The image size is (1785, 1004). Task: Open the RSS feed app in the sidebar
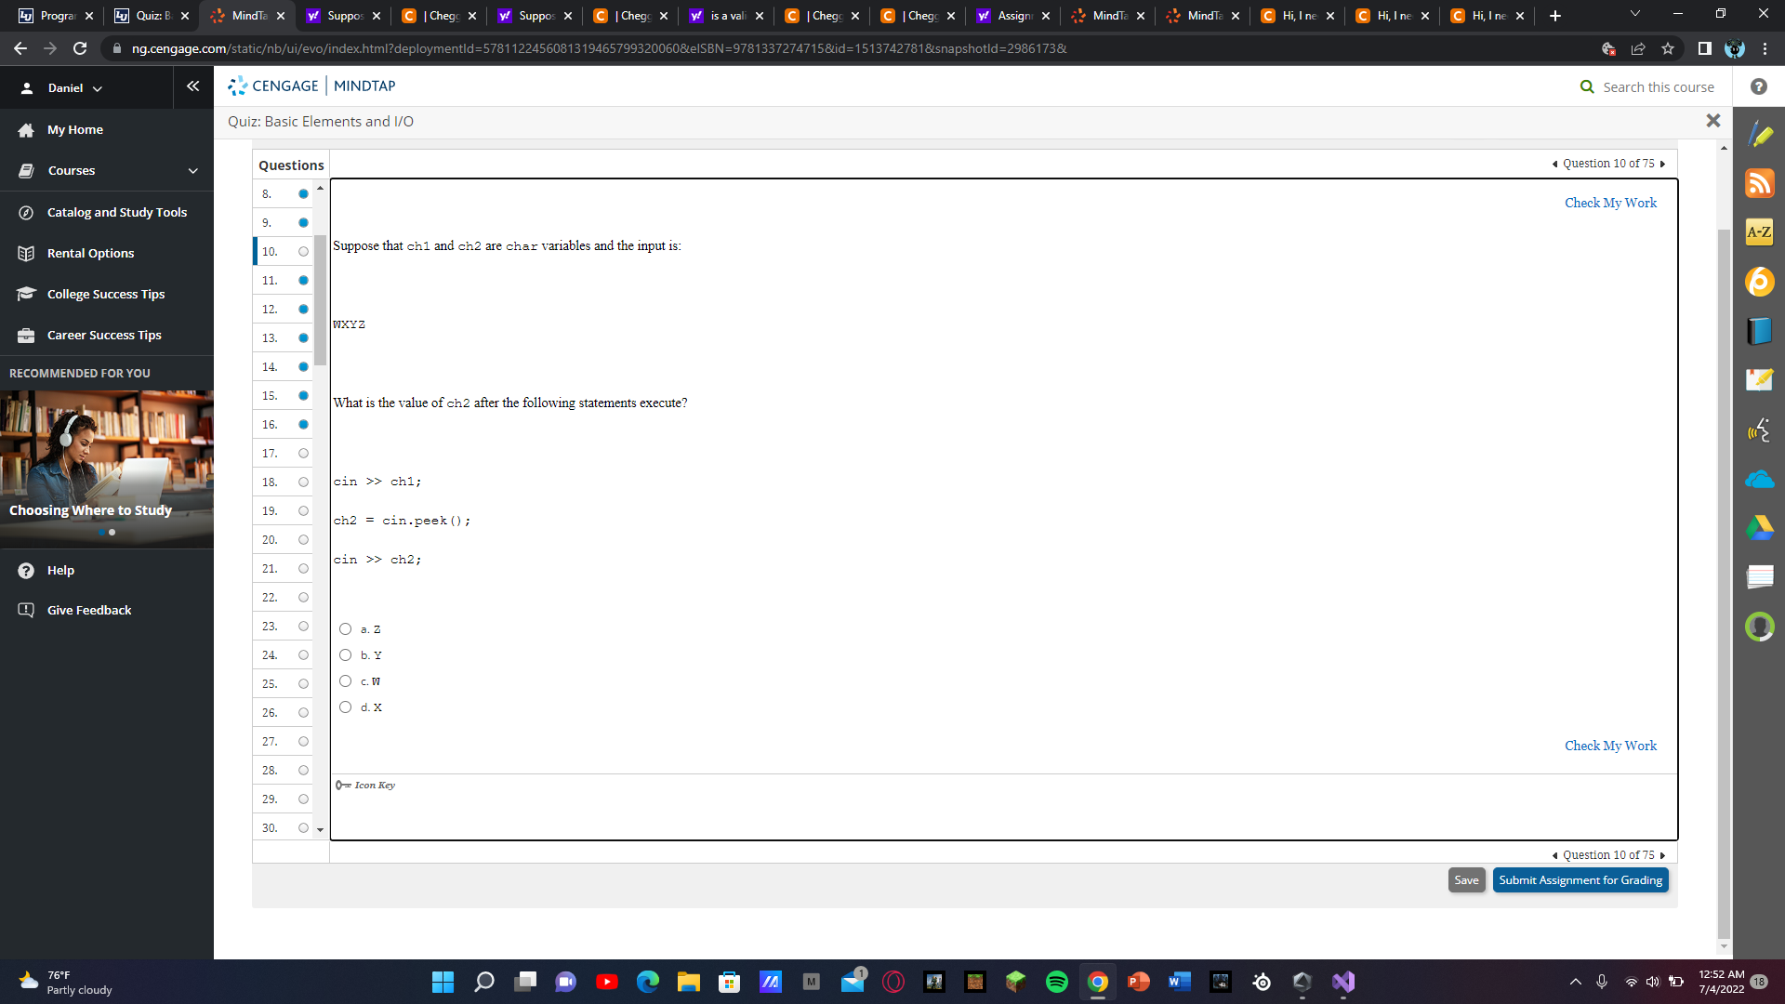1760,183
